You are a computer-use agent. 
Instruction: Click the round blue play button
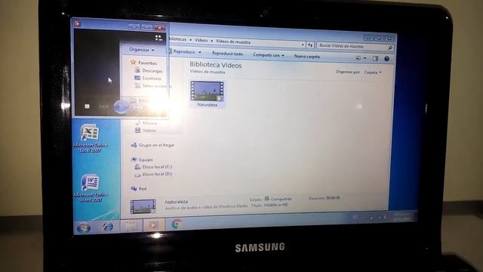[121, 107]
